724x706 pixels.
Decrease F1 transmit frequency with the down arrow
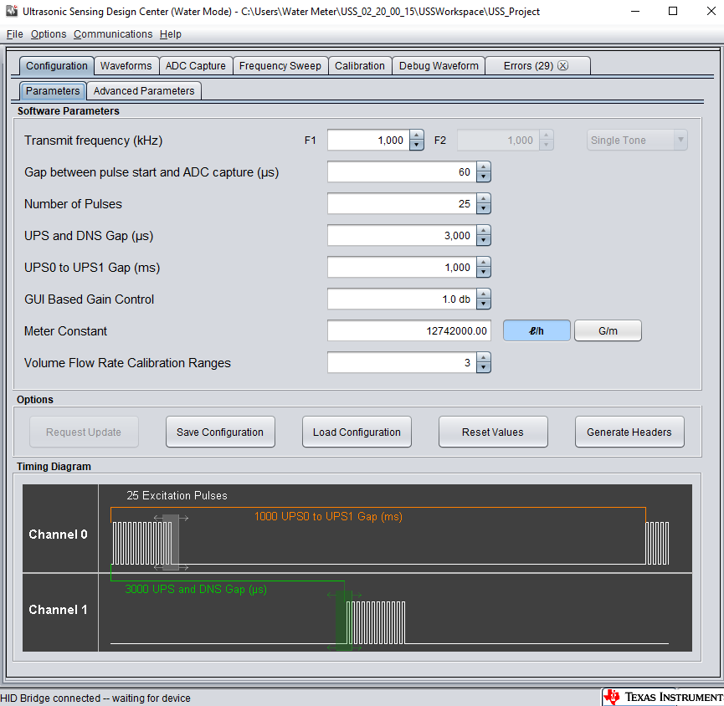417,145
